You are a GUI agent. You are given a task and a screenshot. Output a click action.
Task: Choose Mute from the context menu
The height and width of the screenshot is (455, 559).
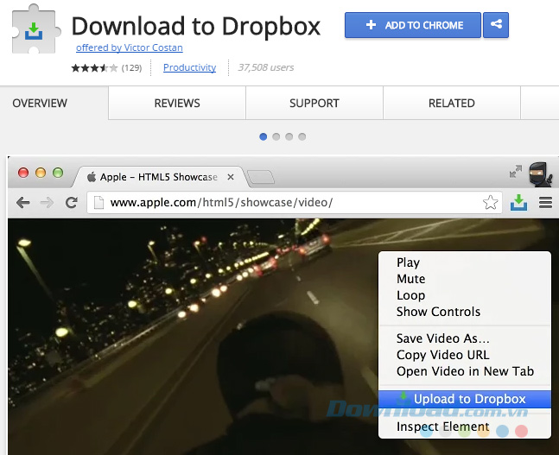(x=465, y=279)
